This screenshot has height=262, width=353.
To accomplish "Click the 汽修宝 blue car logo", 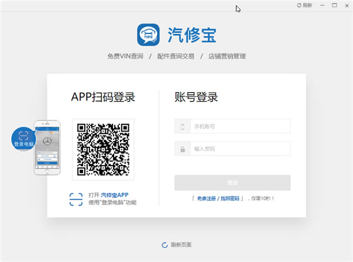I will pyautogui.click(x=149, y=34).
